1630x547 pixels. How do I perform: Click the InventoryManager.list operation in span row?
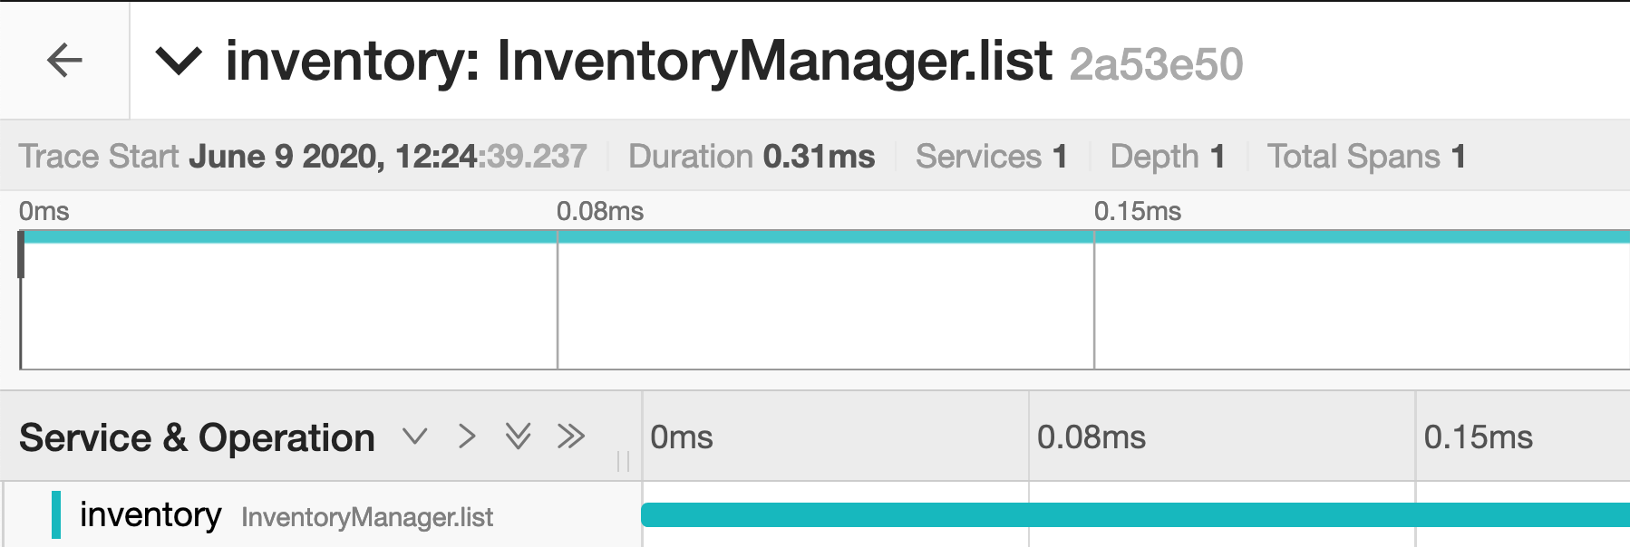tap(367, 517)
